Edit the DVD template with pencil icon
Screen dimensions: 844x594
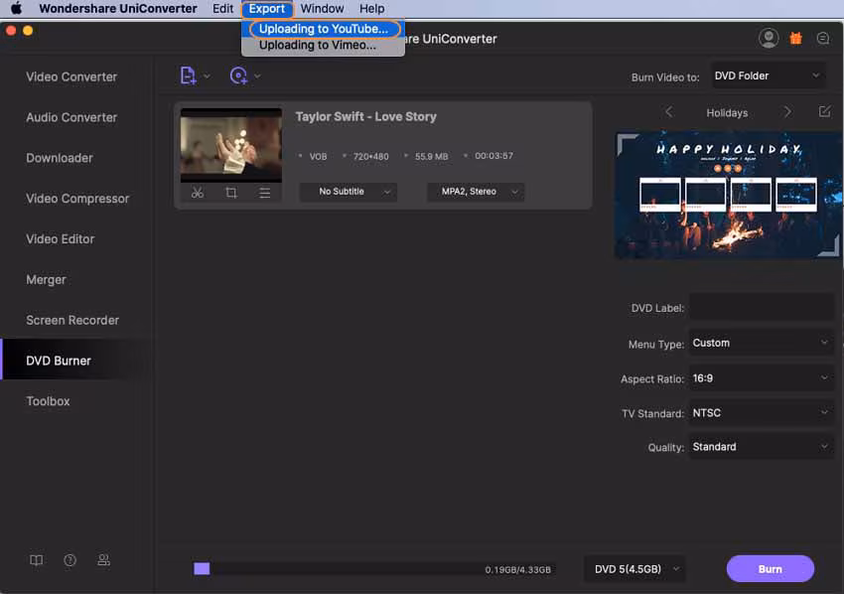[824, 112]
